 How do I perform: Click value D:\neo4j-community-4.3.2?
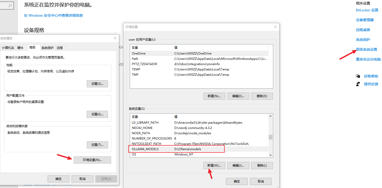[x=193, y=128]
